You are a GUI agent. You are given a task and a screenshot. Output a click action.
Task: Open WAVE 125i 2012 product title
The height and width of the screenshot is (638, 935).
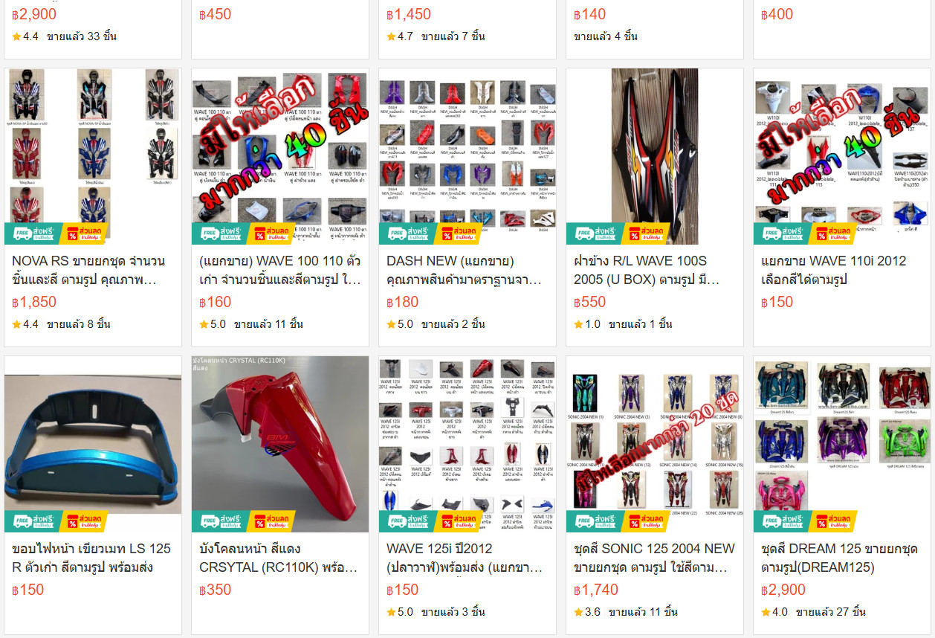[466, 558]
